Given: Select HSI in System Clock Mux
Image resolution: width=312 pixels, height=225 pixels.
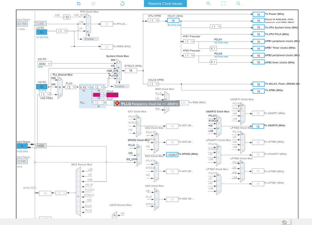Looking at the screenshot, I should pos(118,67).
